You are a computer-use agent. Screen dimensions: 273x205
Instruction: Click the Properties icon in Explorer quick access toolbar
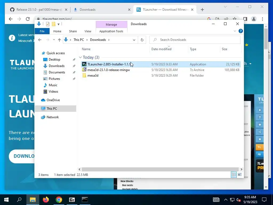pyautogui.click(x=47, y=24)
